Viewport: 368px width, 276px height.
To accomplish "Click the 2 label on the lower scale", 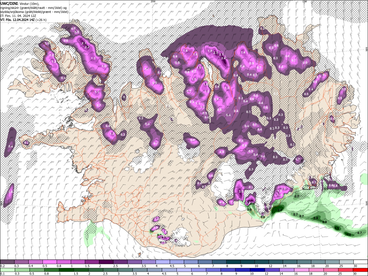I will coord(89,274).
